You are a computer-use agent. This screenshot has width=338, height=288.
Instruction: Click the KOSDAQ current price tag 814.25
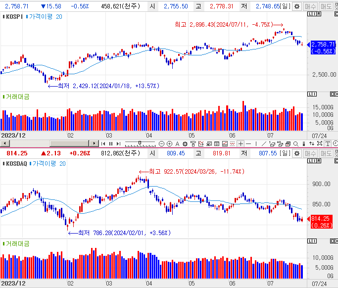click(321, 222)
